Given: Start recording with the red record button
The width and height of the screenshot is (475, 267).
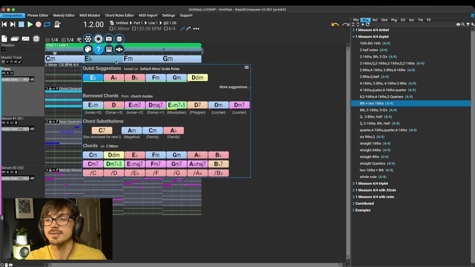Looking at the screenshot, I should click(38, 24).
